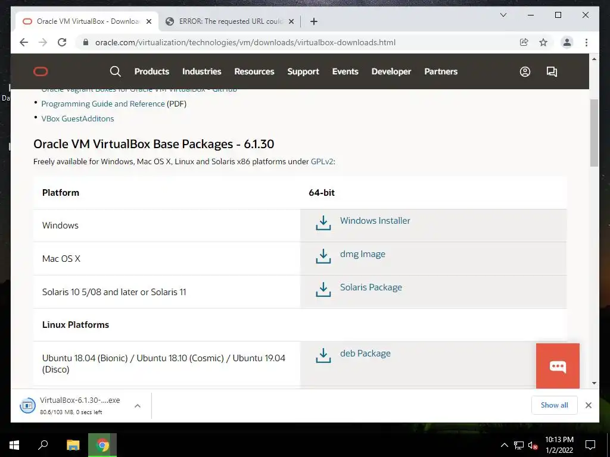
Task: Expand download options for VirtualBox exe
Action: 138,406
